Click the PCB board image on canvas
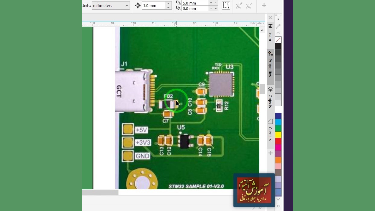Image resolution: width=375 pixels, height=211 pixels. click(x=187, y=108)
